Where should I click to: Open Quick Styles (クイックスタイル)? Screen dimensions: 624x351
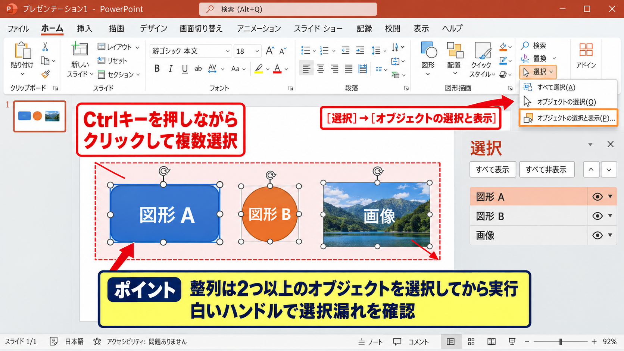coord(482,60)
